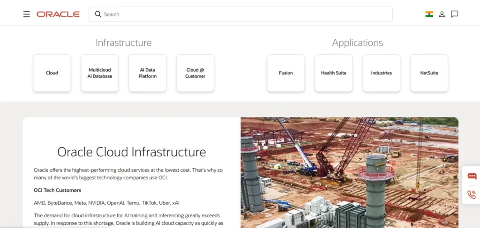Click the search magnifier icon
480x228 pixels.
pyautogui.click(x=98, y=14)
